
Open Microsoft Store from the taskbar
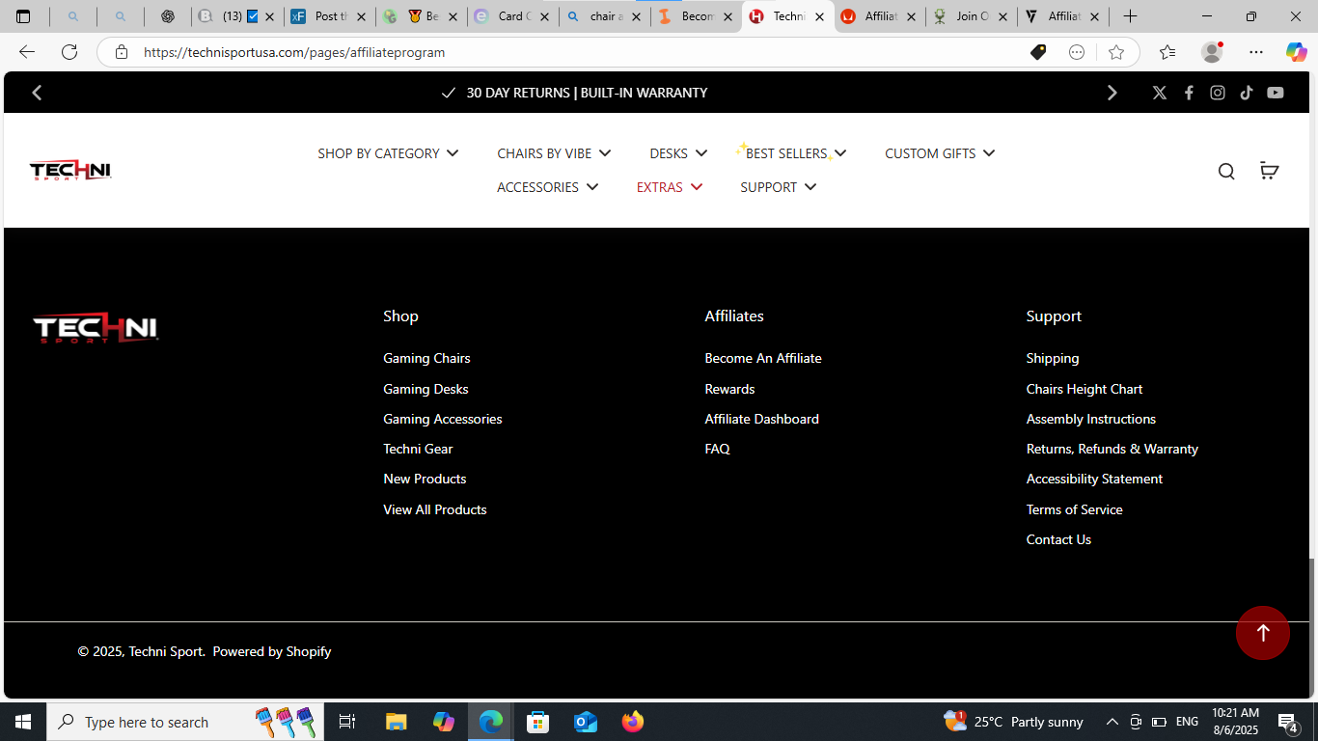[538, 722]
